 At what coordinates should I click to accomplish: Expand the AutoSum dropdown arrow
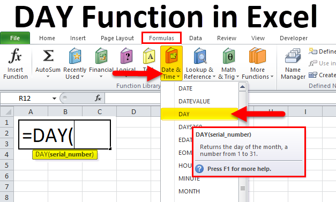coord(48,77)
